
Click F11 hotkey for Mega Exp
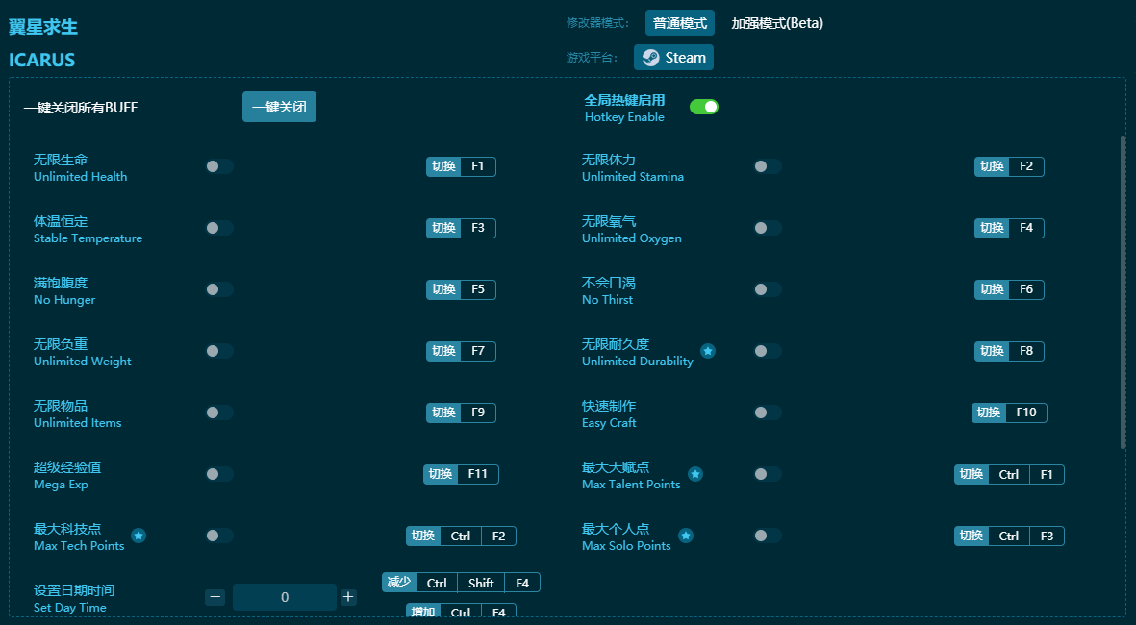pos(461,474)
